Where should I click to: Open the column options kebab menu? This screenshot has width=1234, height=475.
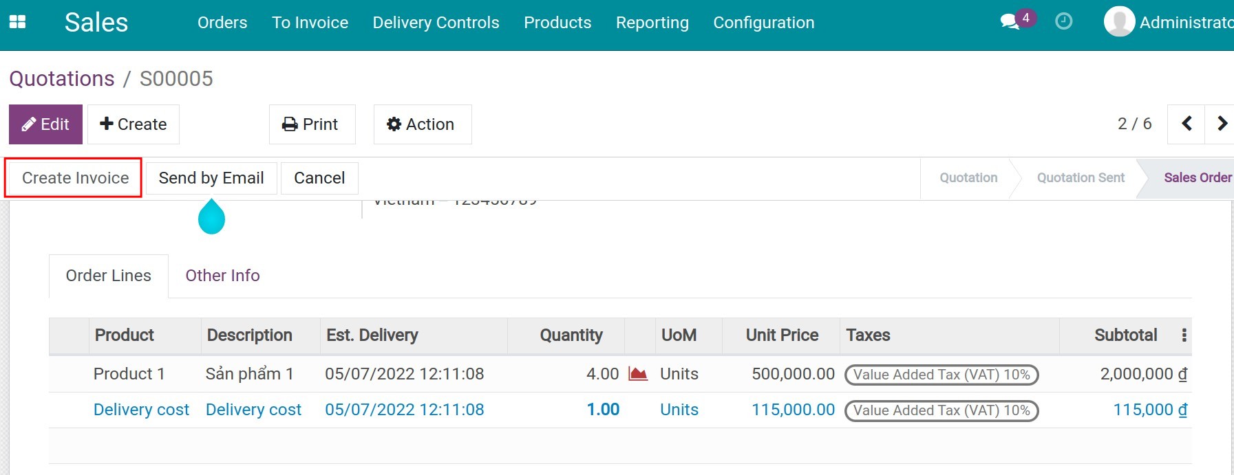click(1184, 335)
